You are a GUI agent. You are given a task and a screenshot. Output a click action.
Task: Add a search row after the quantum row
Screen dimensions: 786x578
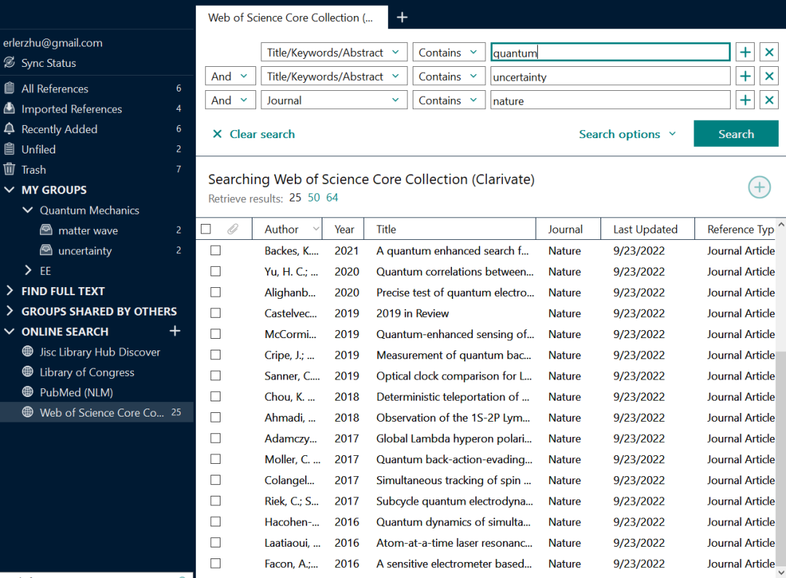coord(745,52)
